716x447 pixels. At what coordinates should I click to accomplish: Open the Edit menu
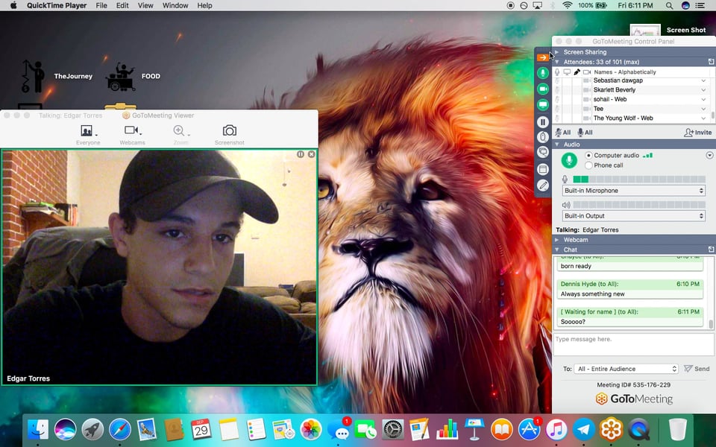pos(122,5)
